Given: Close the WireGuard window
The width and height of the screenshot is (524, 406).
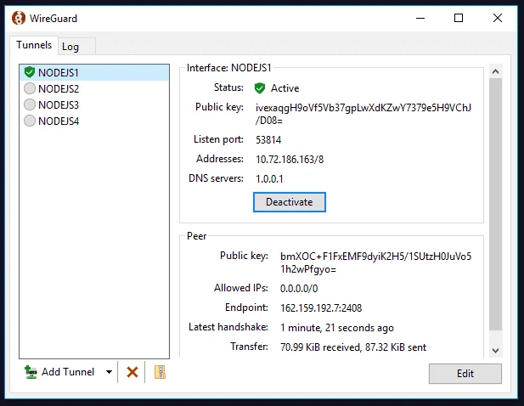Looking at the screenshot, I should point(498,18).
